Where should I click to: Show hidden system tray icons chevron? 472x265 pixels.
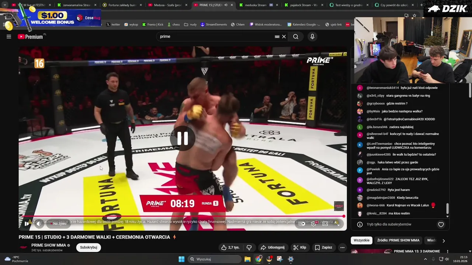click(x=425, y=259)
